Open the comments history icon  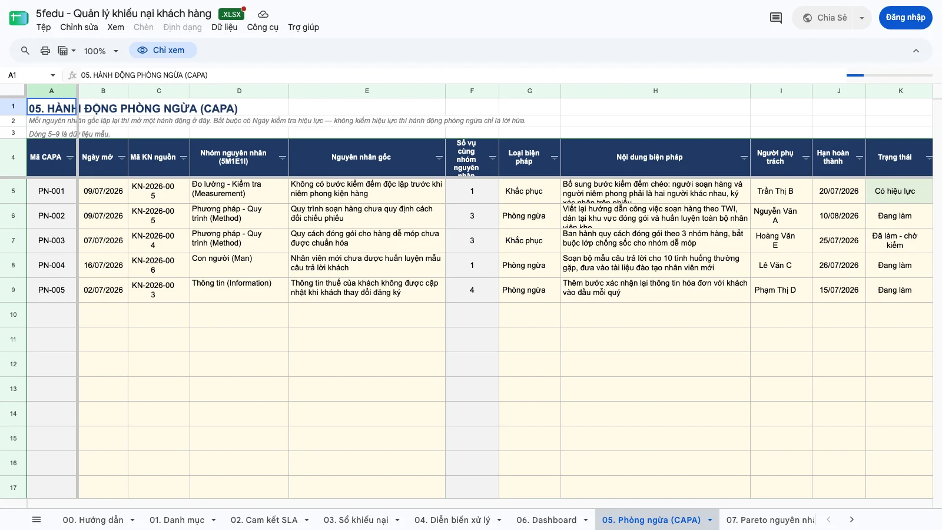[x=776, y=18]
